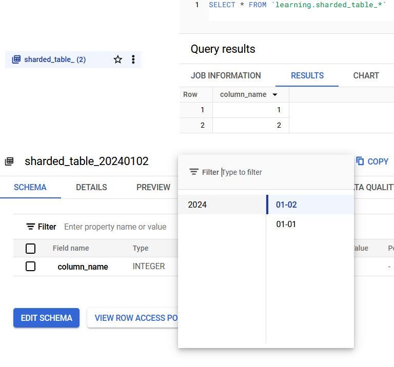Click the column_name field name in schema
This screenshot has width=394, height=367.
coord(83,267)
